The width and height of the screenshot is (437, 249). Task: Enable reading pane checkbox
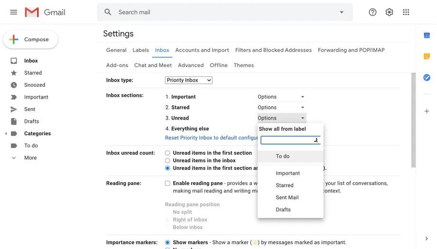pyautogui.click(x=167, y=184)
